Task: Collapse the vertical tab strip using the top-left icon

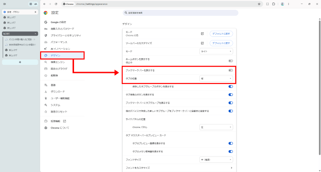Action: pyautogui.click(x=4, y=4)
